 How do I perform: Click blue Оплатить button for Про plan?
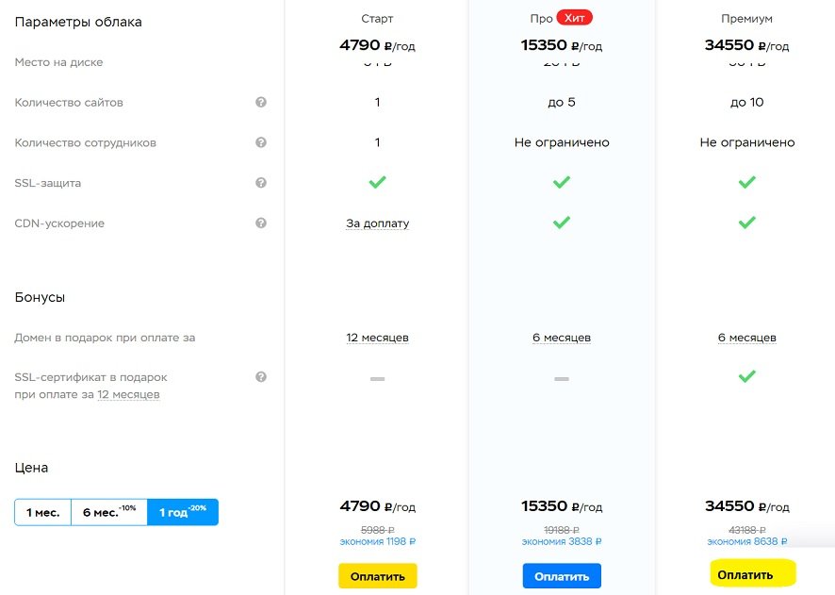coord(562,576)
